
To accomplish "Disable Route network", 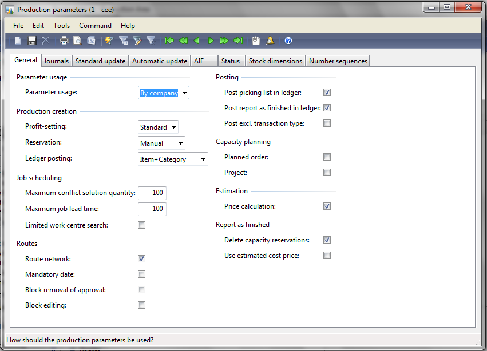I will pos(141,258).
